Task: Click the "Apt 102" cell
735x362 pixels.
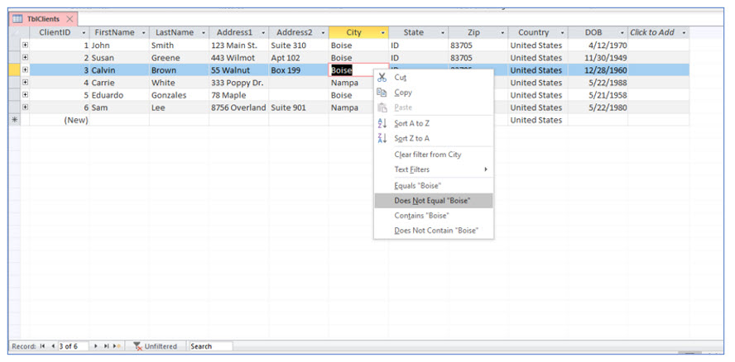Action: pyautogui.click(x=299, y=58)
